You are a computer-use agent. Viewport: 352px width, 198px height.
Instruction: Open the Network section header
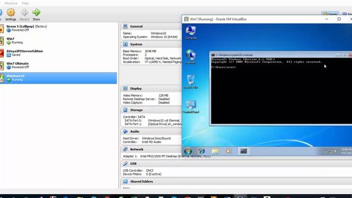coord(136,149)
